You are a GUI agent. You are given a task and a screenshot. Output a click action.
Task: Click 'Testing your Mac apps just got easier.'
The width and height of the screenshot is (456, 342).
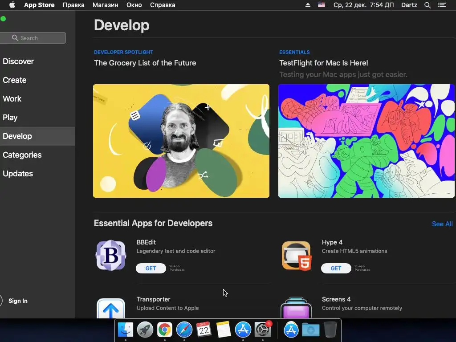click(343, 74)
